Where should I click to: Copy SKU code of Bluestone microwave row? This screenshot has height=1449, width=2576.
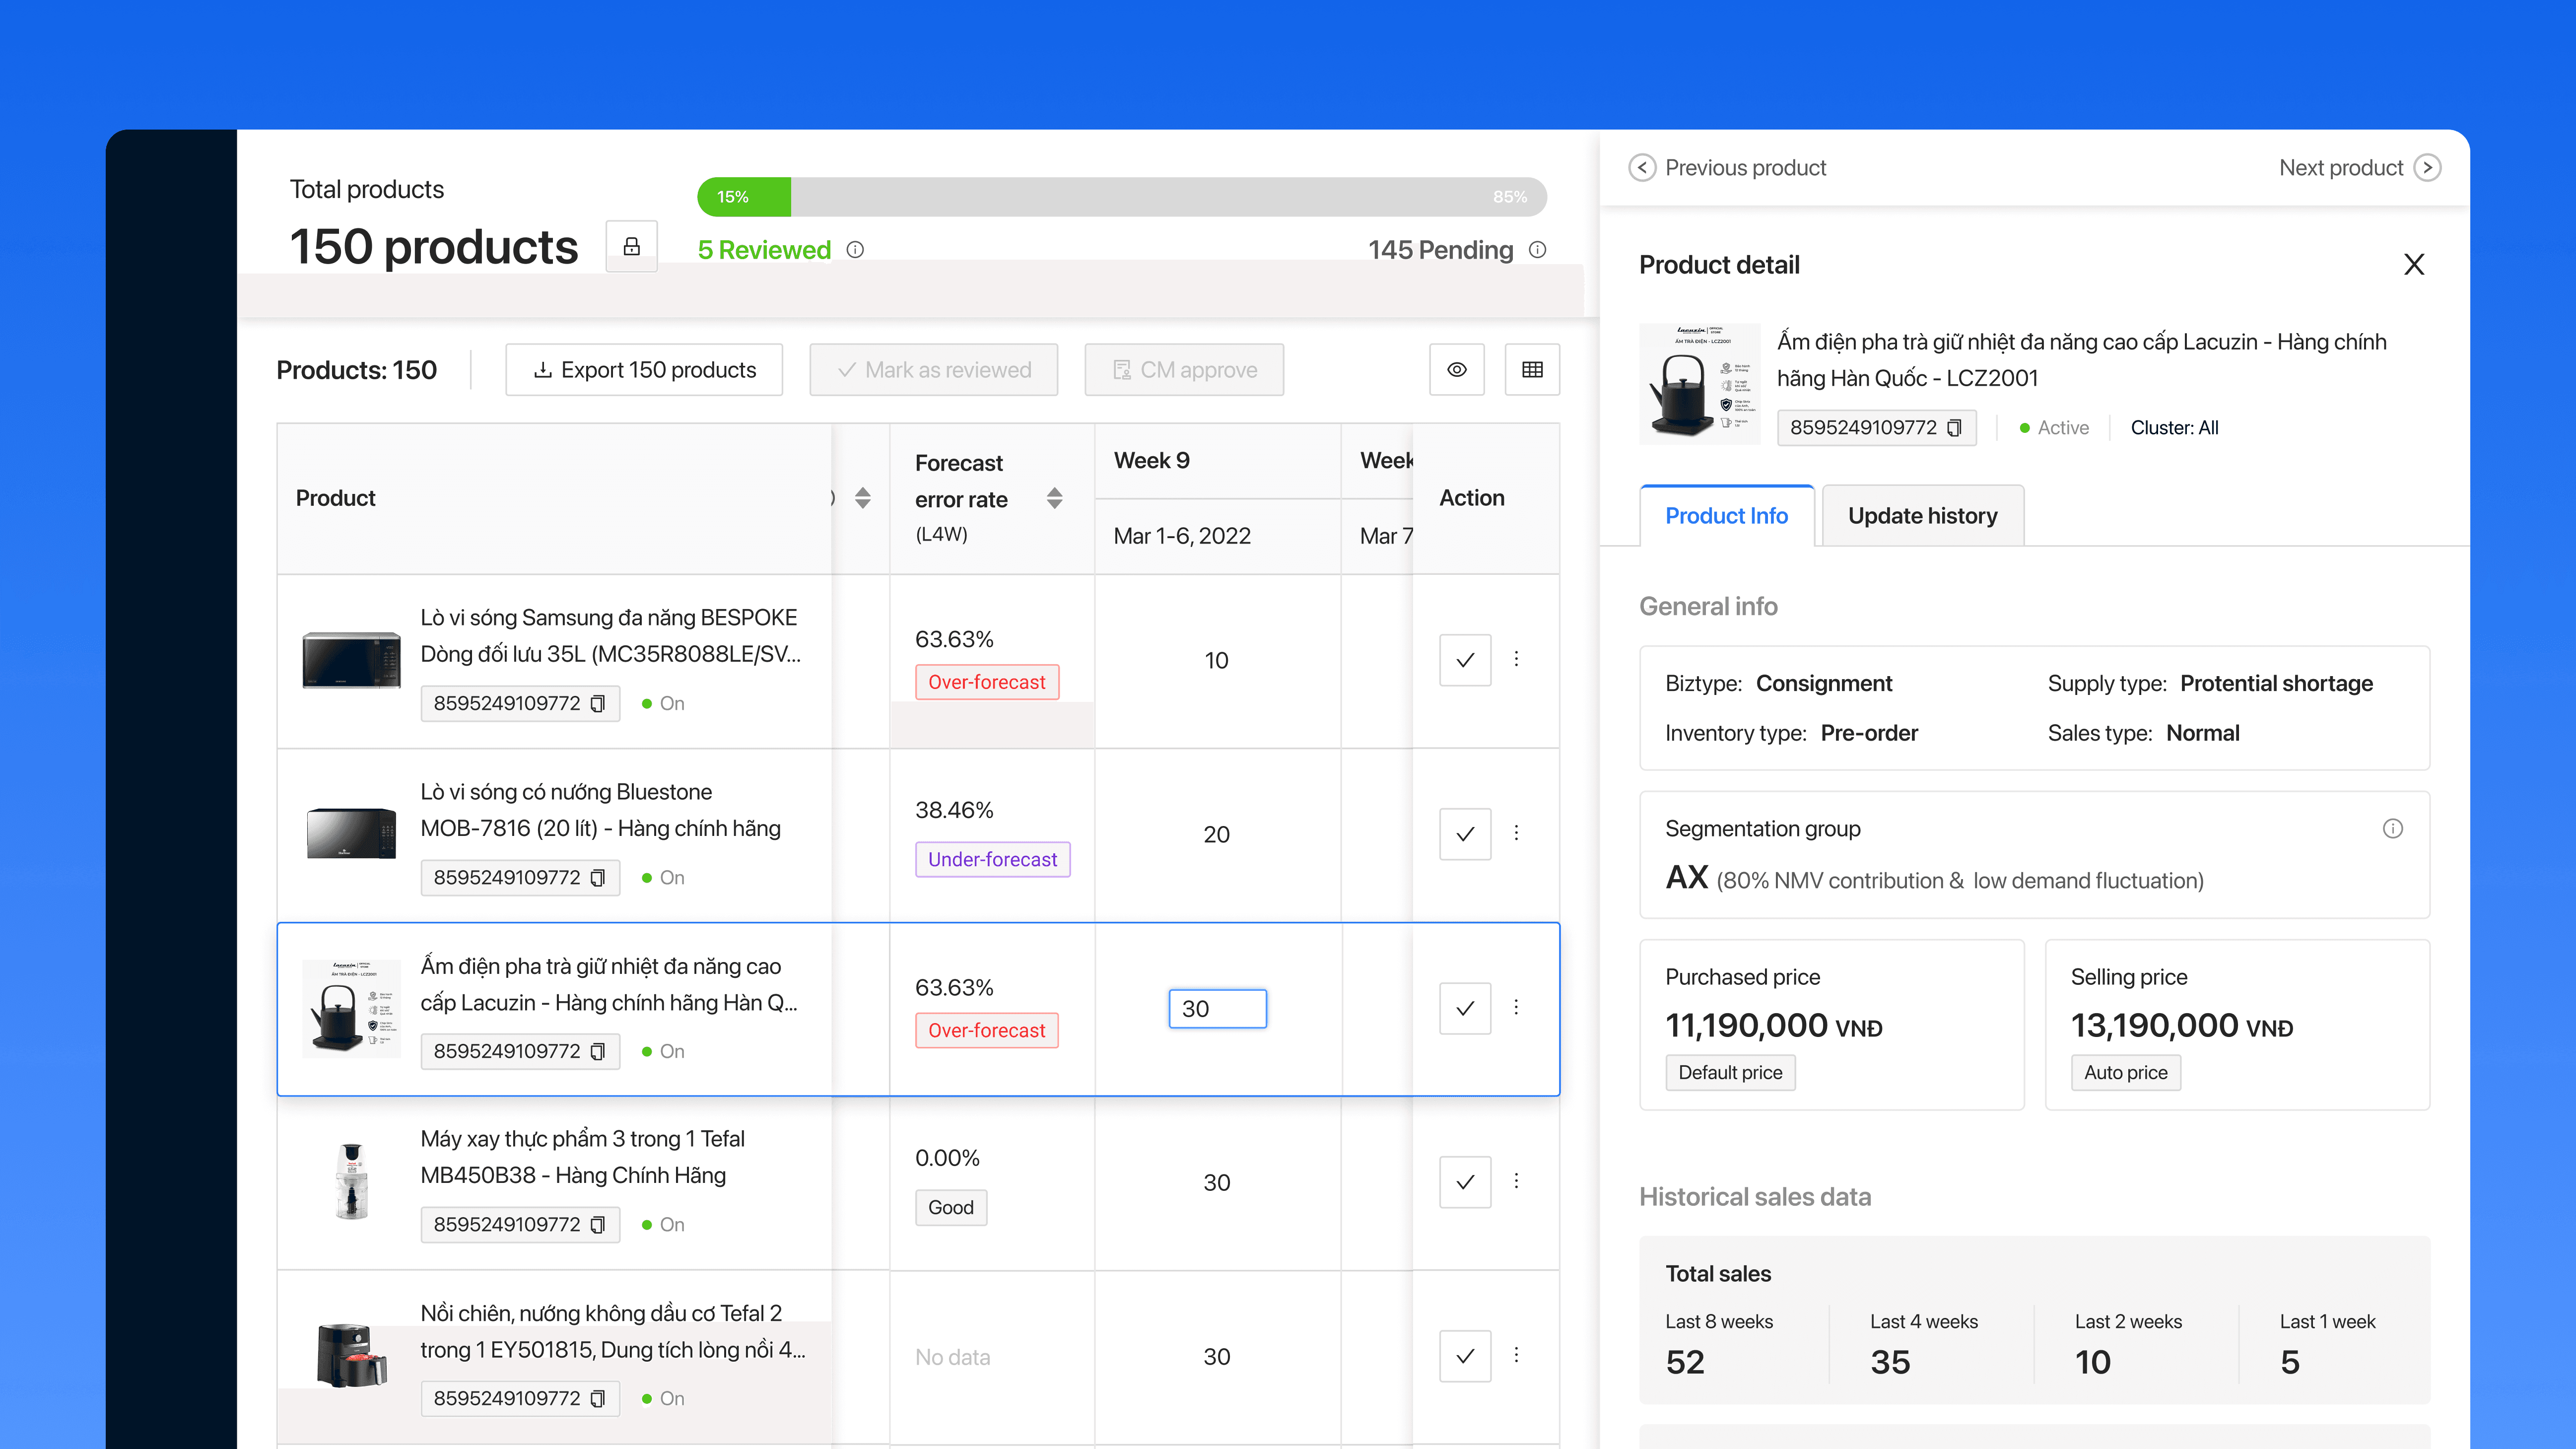pyautogui.click(x=598, y=878)
